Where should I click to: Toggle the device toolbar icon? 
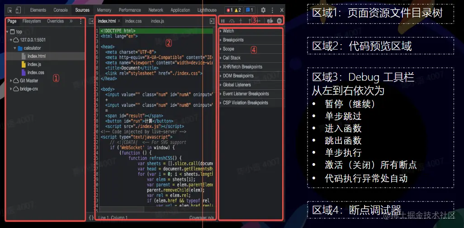coord(19,10)
